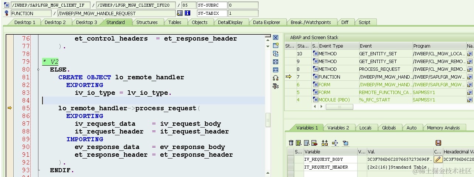This screenshot has height=177, width=474.
Task: Open the Structures tab
Action: (x=147, y=22)
